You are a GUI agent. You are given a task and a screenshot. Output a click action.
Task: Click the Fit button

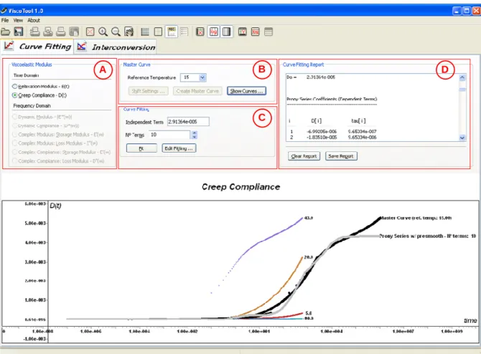click(141, 148)
